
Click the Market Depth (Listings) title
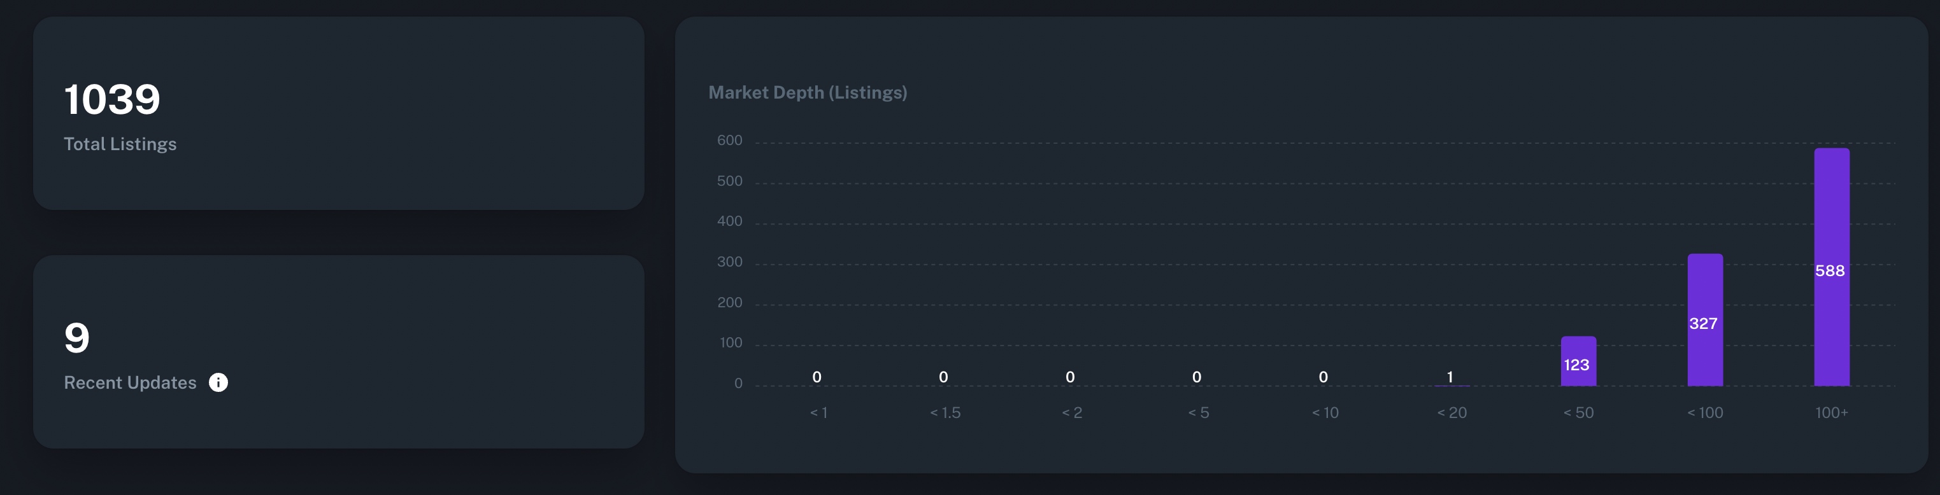808,92
